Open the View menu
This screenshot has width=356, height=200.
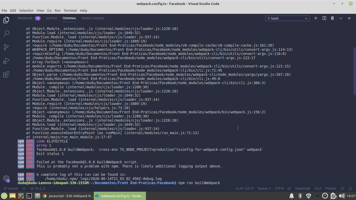(x=40, y=10)
